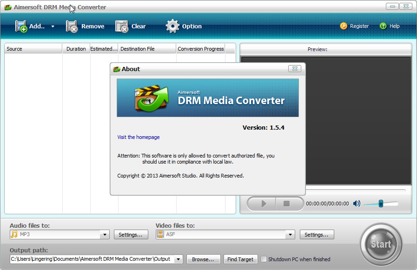Open Option via the gear icon
The height and width of the screenshot is (270, 417).
(172, 26)
